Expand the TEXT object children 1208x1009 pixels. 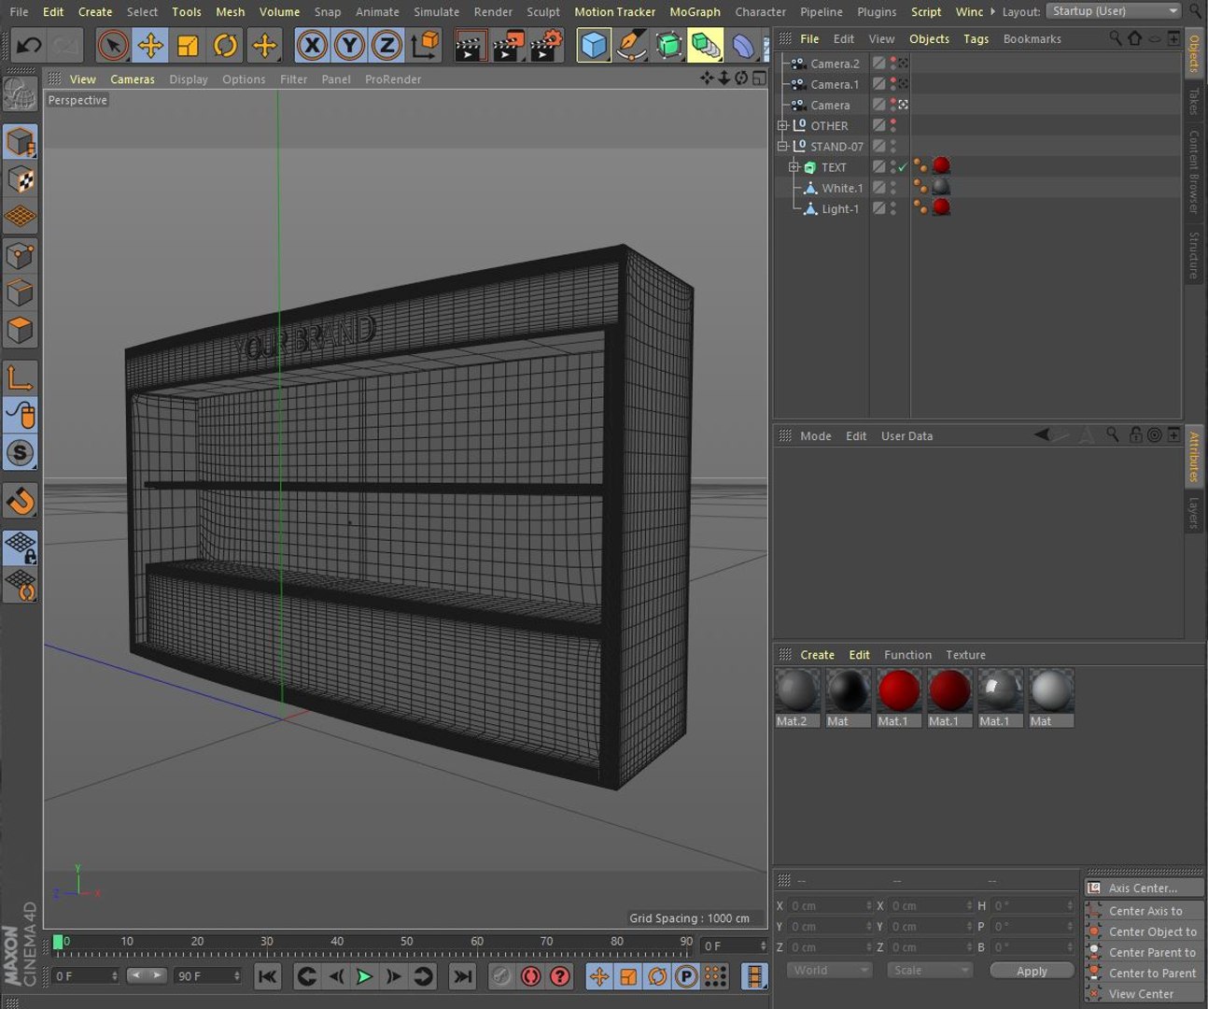coord(794,167)
